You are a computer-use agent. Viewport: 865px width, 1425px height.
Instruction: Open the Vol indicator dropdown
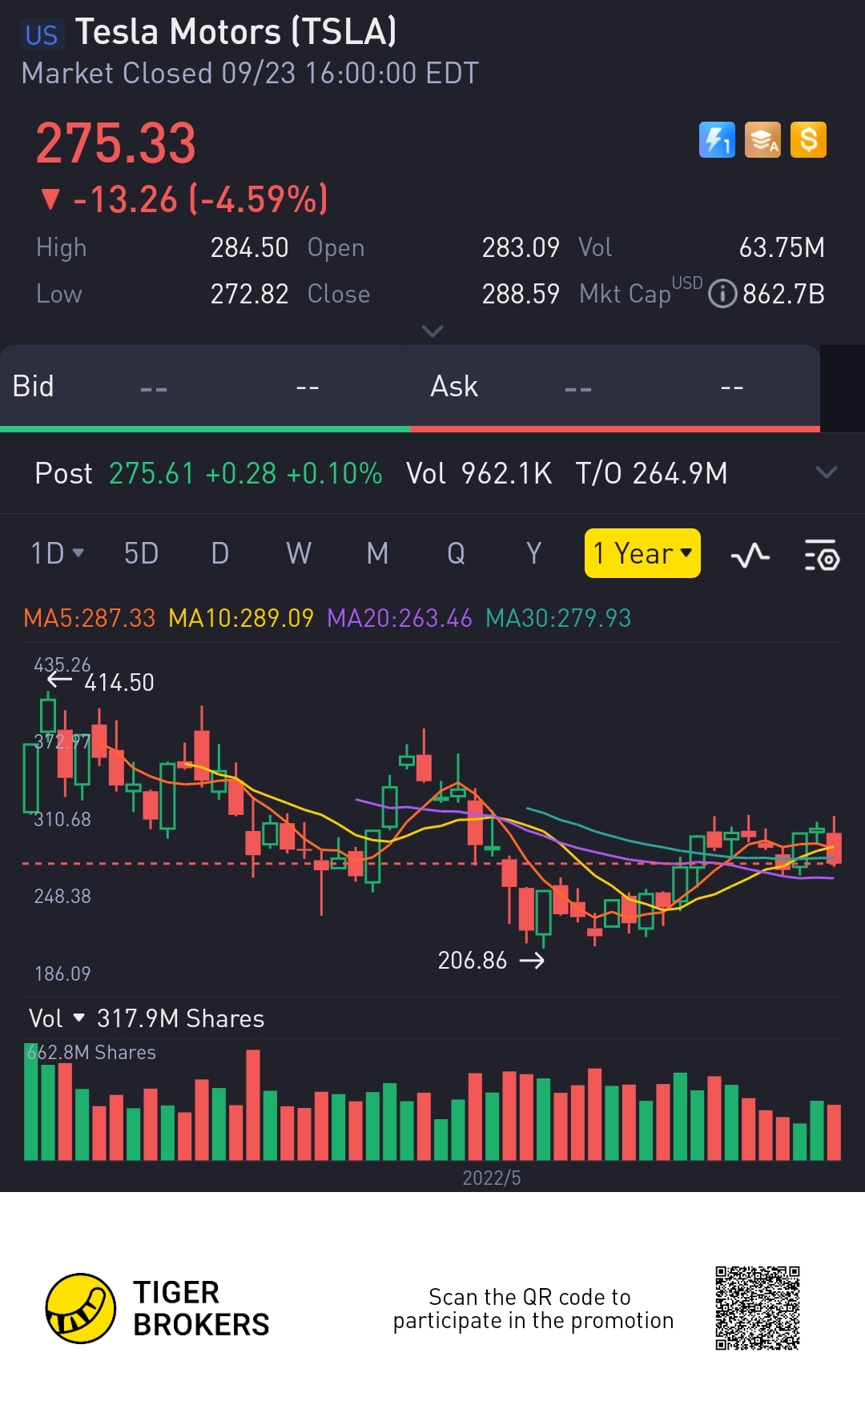[56, 1018]
